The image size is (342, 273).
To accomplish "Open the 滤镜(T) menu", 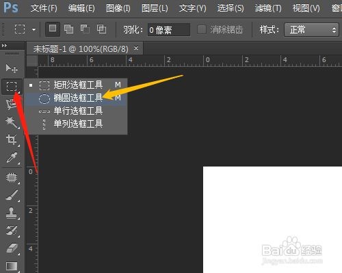I will point(268,8).
